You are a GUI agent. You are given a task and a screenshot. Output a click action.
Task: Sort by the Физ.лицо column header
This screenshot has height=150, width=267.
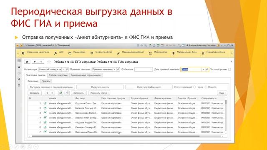click(87, 98)
